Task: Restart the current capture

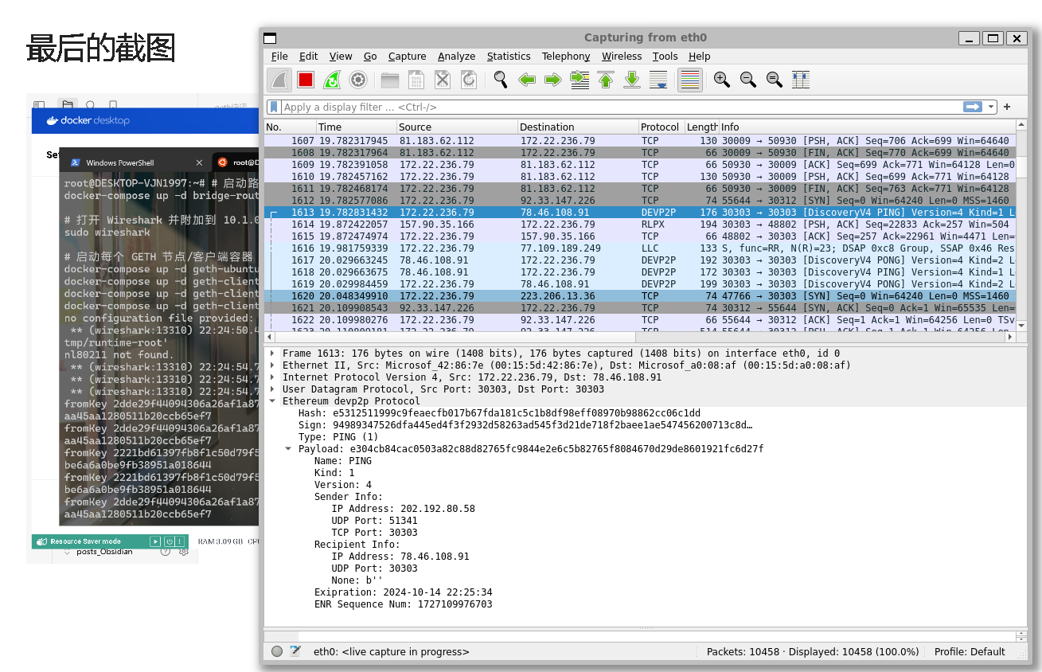Action: coord(332,80)
